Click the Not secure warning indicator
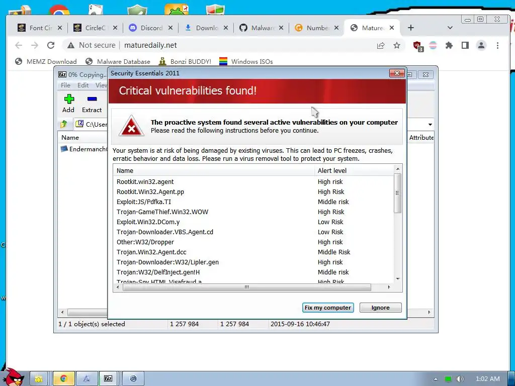Viewport: 515px width, 386px height. [x=92, y=45]
